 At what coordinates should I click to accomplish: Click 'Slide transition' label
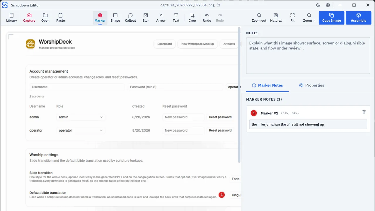click(41, 173)
